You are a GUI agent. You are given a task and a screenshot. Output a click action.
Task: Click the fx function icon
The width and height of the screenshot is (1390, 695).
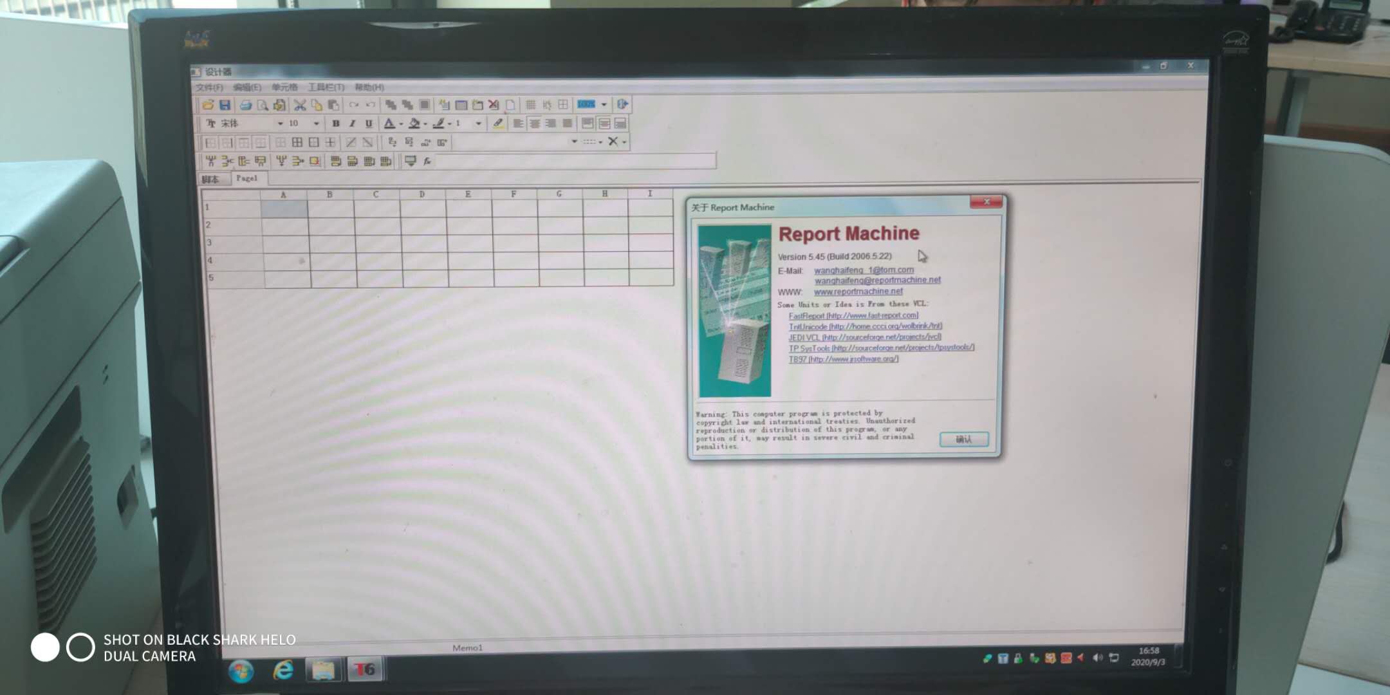pyautogui.click(x=427, y=161)
